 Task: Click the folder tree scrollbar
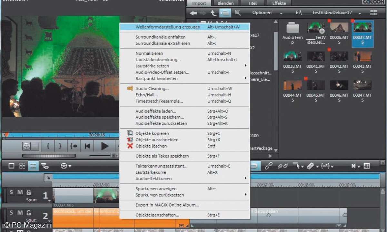[275, 51]
